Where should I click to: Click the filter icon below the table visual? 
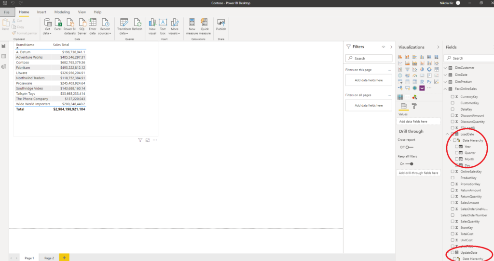click(x=140, y=140)
